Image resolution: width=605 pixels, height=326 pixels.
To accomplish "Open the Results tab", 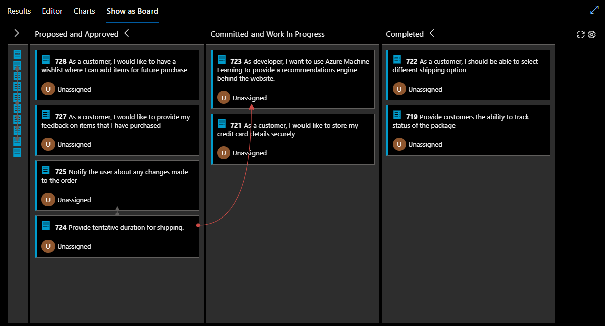I will 19,11.
